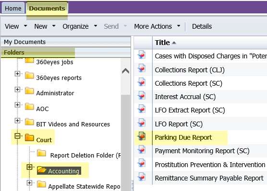Click the Collections Report (SC) document icon

142,82
